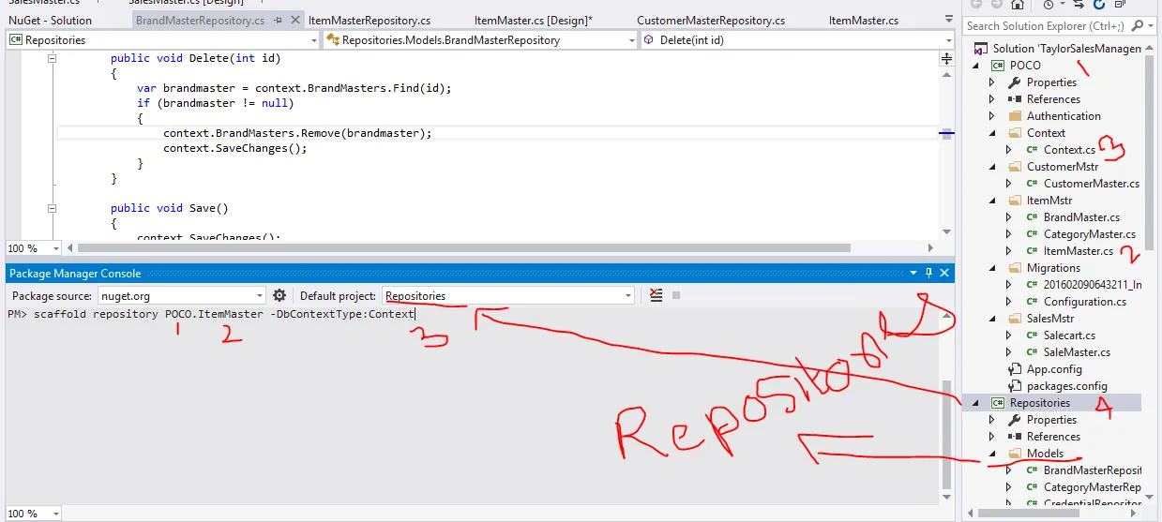Select CategoryMaster.cs file

1089,234
